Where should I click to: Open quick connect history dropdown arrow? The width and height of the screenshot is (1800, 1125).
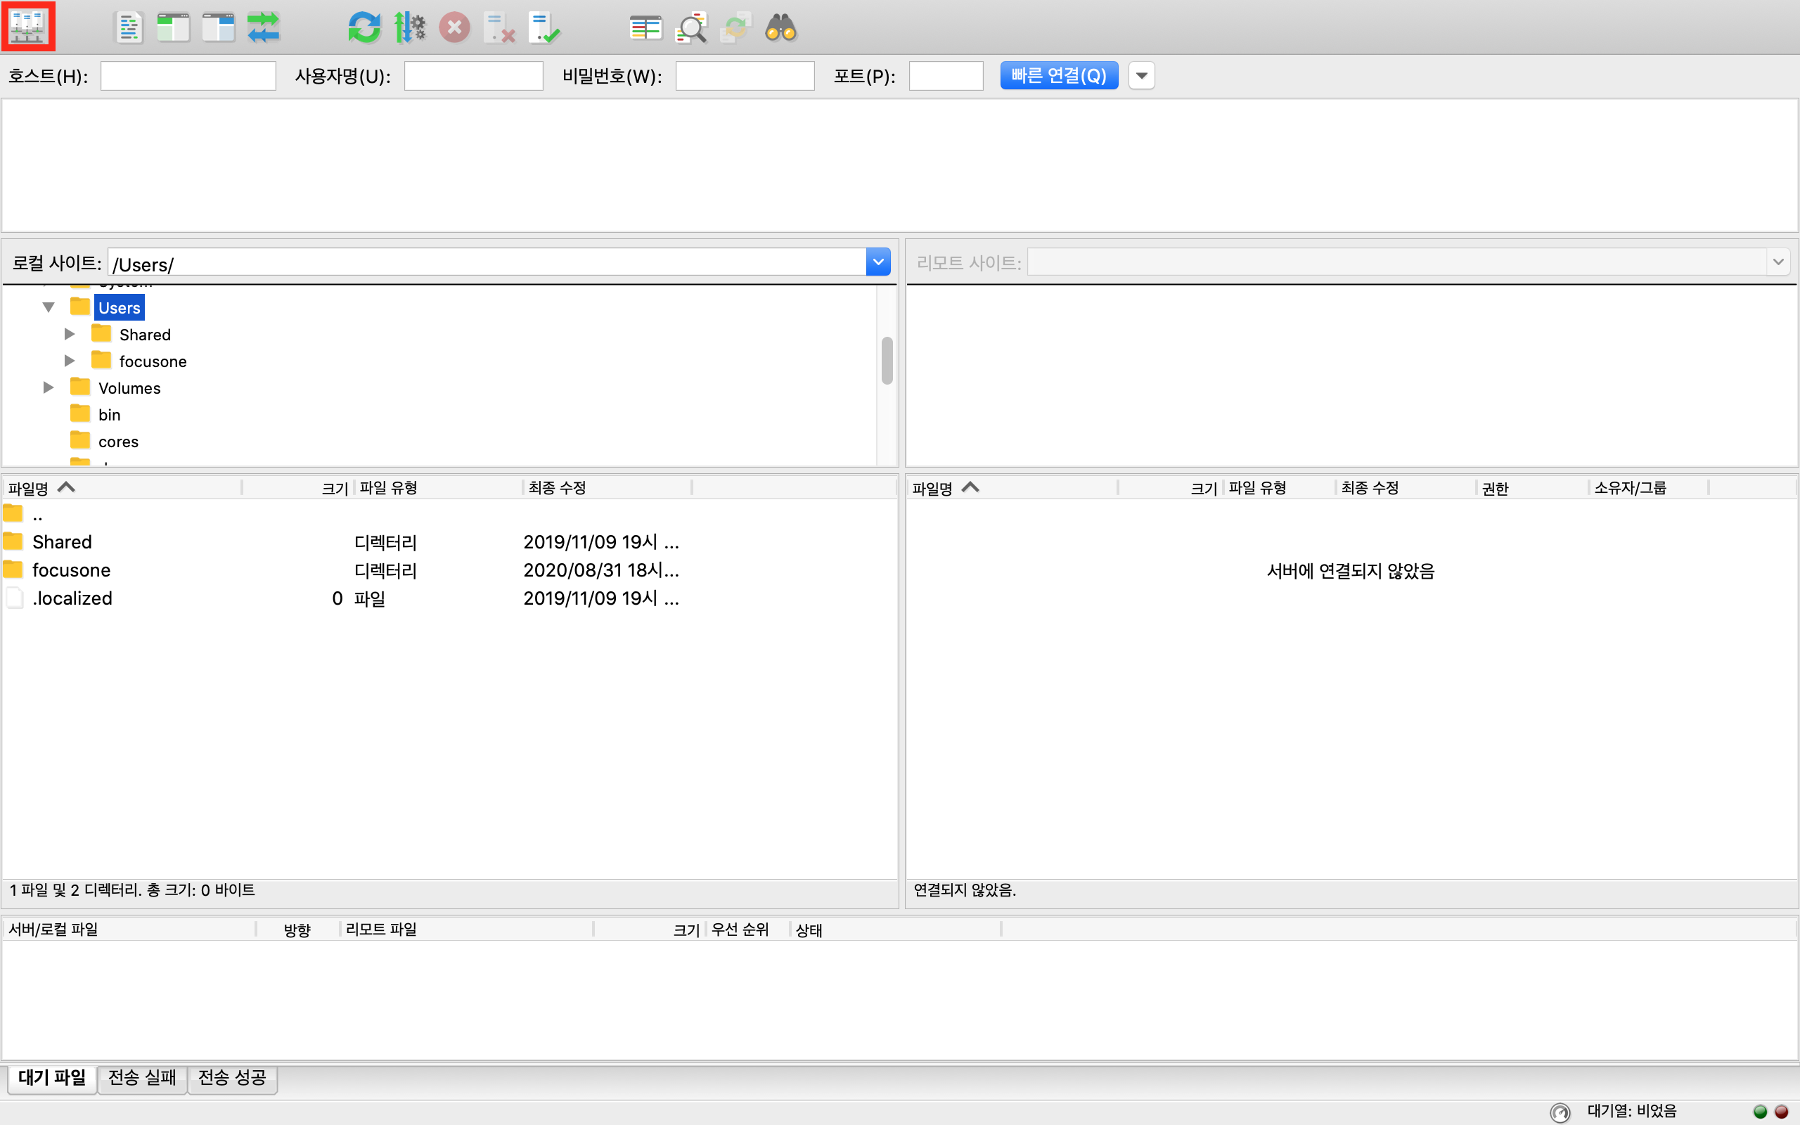tap(1141, 75)
